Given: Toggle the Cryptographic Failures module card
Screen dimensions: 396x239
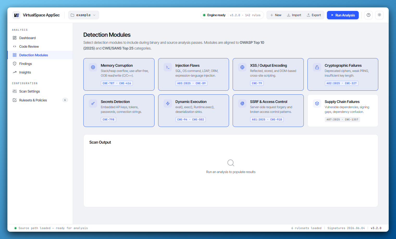Looking at the screenshot, I should (x=343, y=74).
